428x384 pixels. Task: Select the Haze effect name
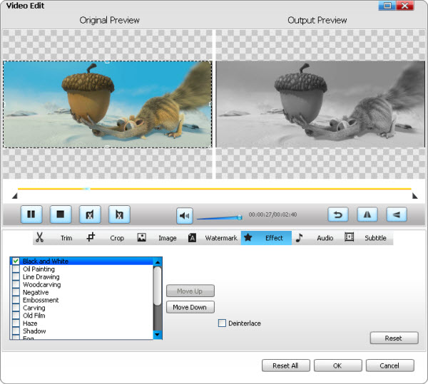30,323
